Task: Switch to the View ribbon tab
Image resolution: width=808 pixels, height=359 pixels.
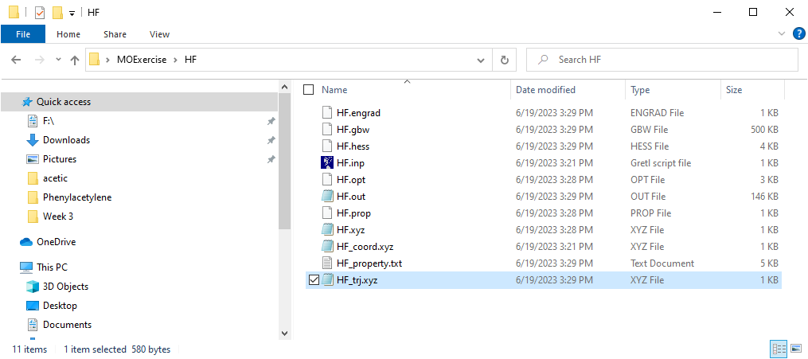Action: [159, 34]
